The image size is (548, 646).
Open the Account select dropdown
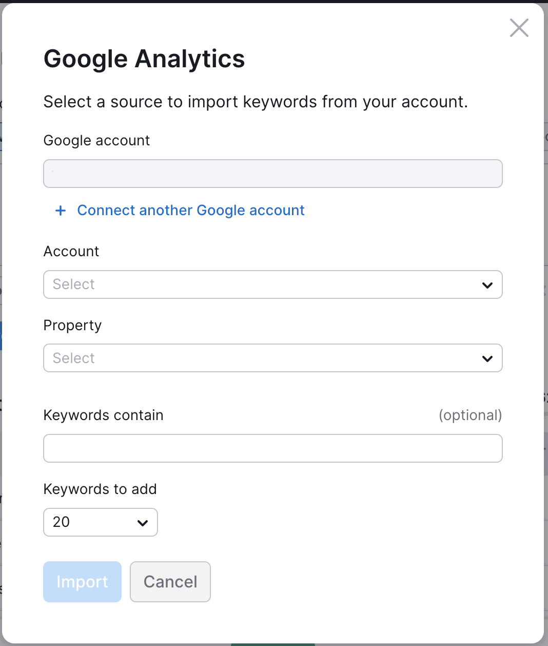coord(272,284)
